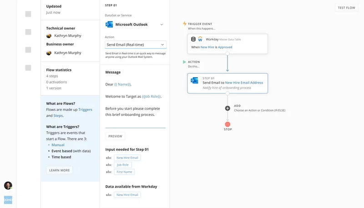Click the Workday logo in trigger card
This screenshot has width=364, height=208.
pyautogui.click(x=200, y=39)
